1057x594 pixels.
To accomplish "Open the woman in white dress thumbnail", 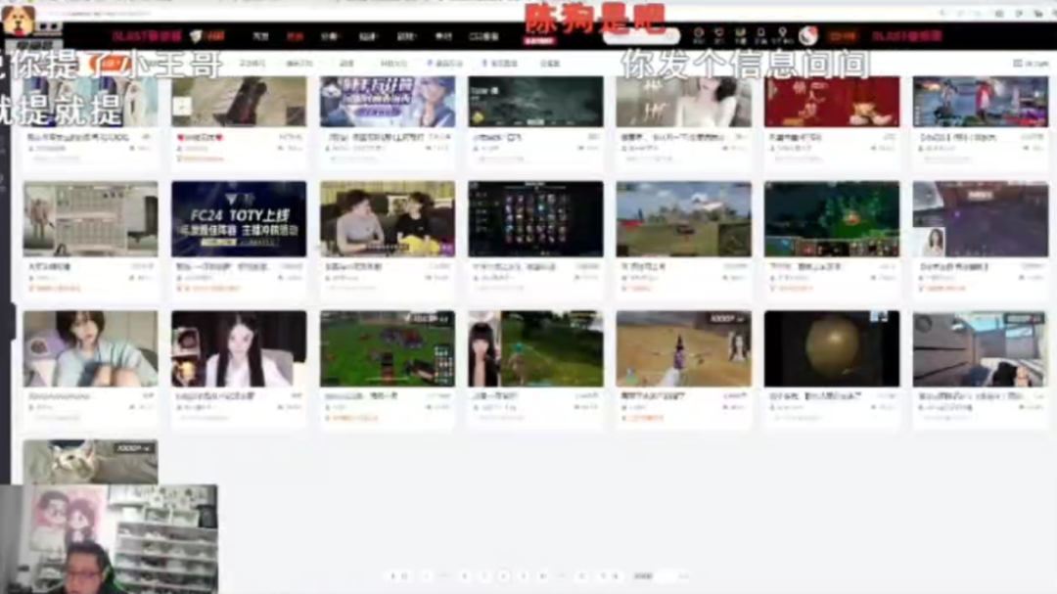I will click(683, 101).
